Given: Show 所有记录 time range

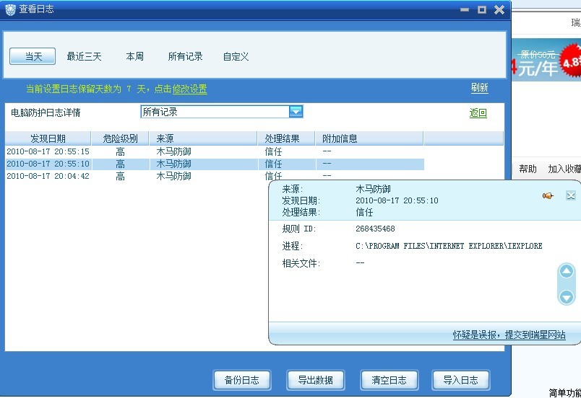Looking at the screenshot, I should [185, 56].
